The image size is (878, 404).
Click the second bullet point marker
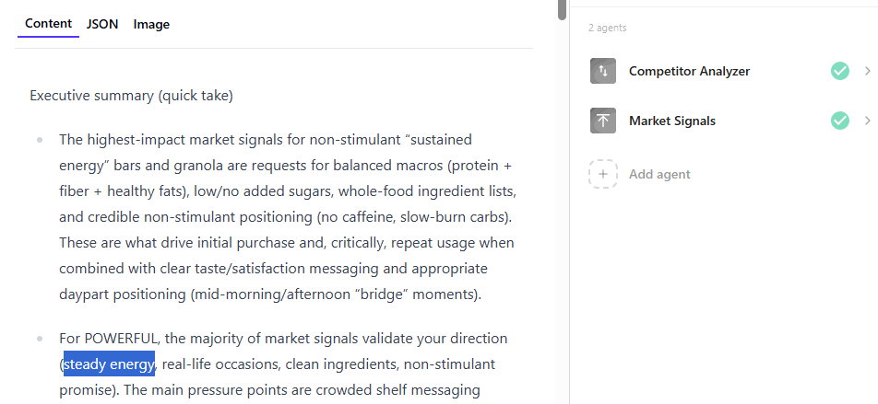click(x=40, y=339)
